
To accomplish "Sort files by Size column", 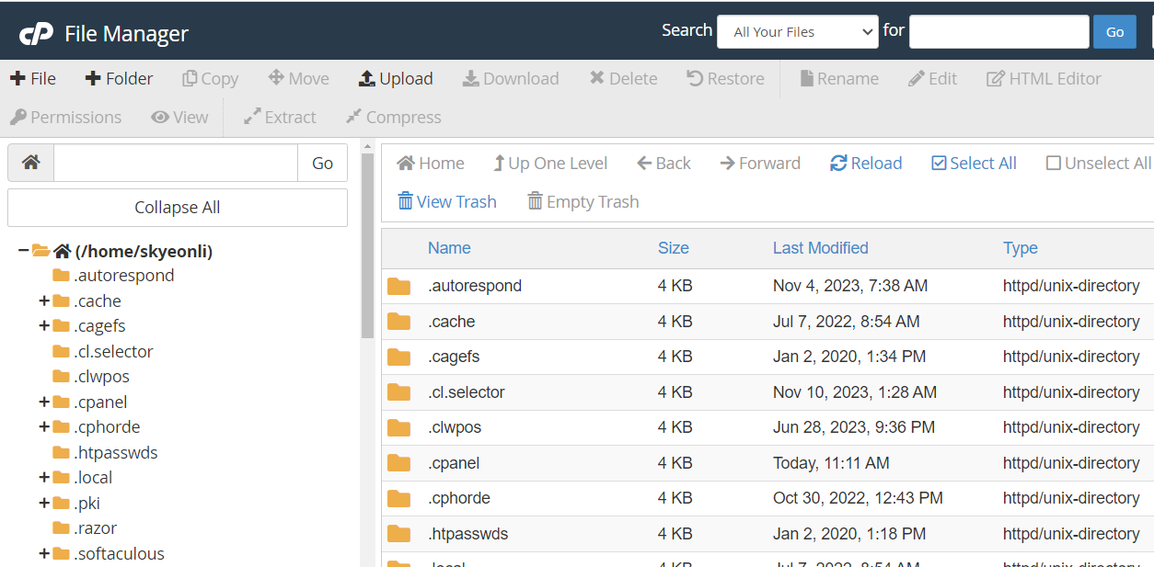I will (x=674, y=248).
